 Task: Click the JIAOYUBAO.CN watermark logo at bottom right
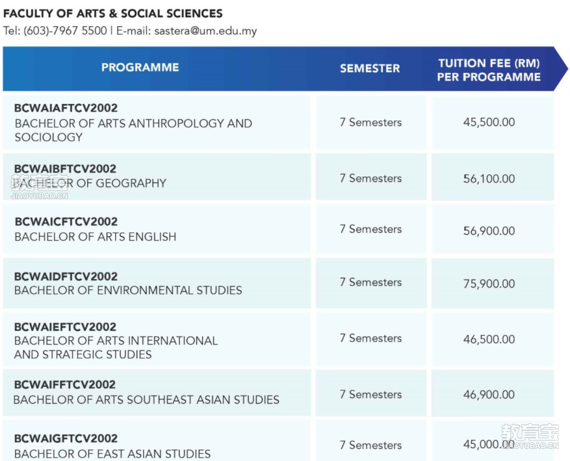point(530,436)
